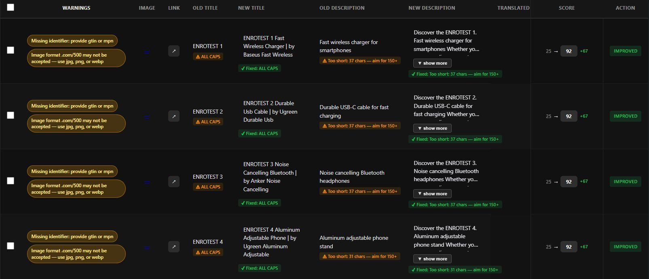This screenshot has height=279, width=649.
Task: Open external link icon for ENROTEST 1
Action: pyautogui.click(x=173, y=51)
